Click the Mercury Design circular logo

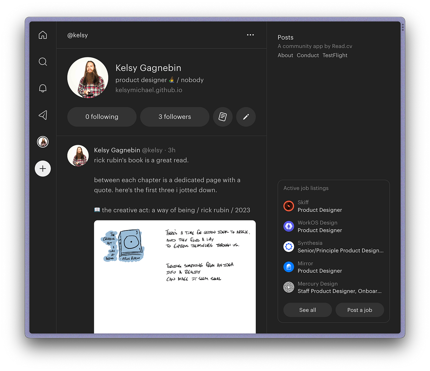(288, 287)
